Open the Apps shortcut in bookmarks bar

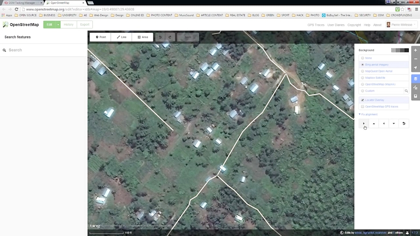click(x=7, y=15)
